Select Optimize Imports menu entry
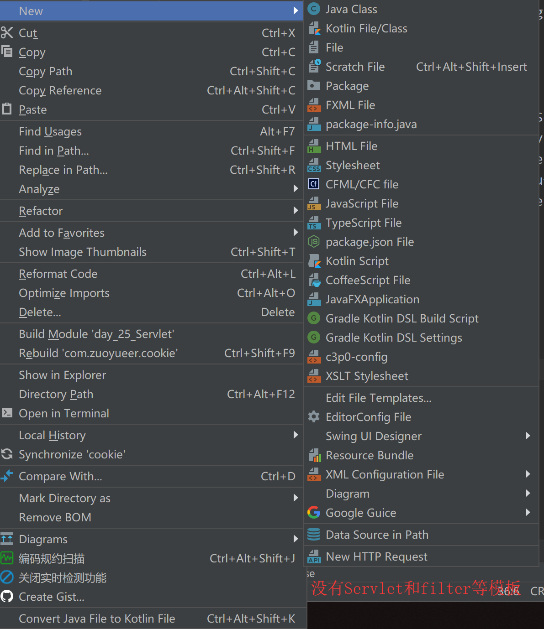 [151, 293]
